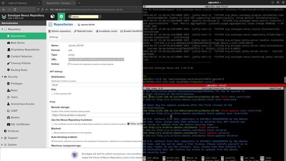
Task: Click the Rebuild index button
Action: tap(84, 31)
